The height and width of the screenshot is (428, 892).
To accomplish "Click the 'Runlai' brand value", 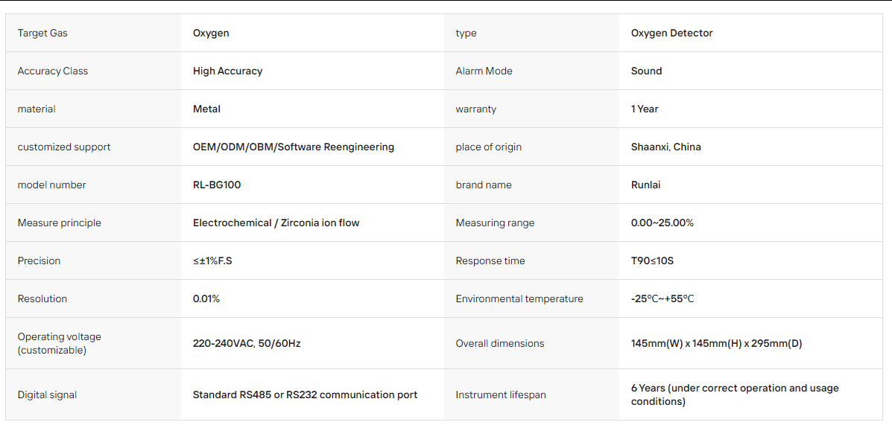I will coord(646,185).
